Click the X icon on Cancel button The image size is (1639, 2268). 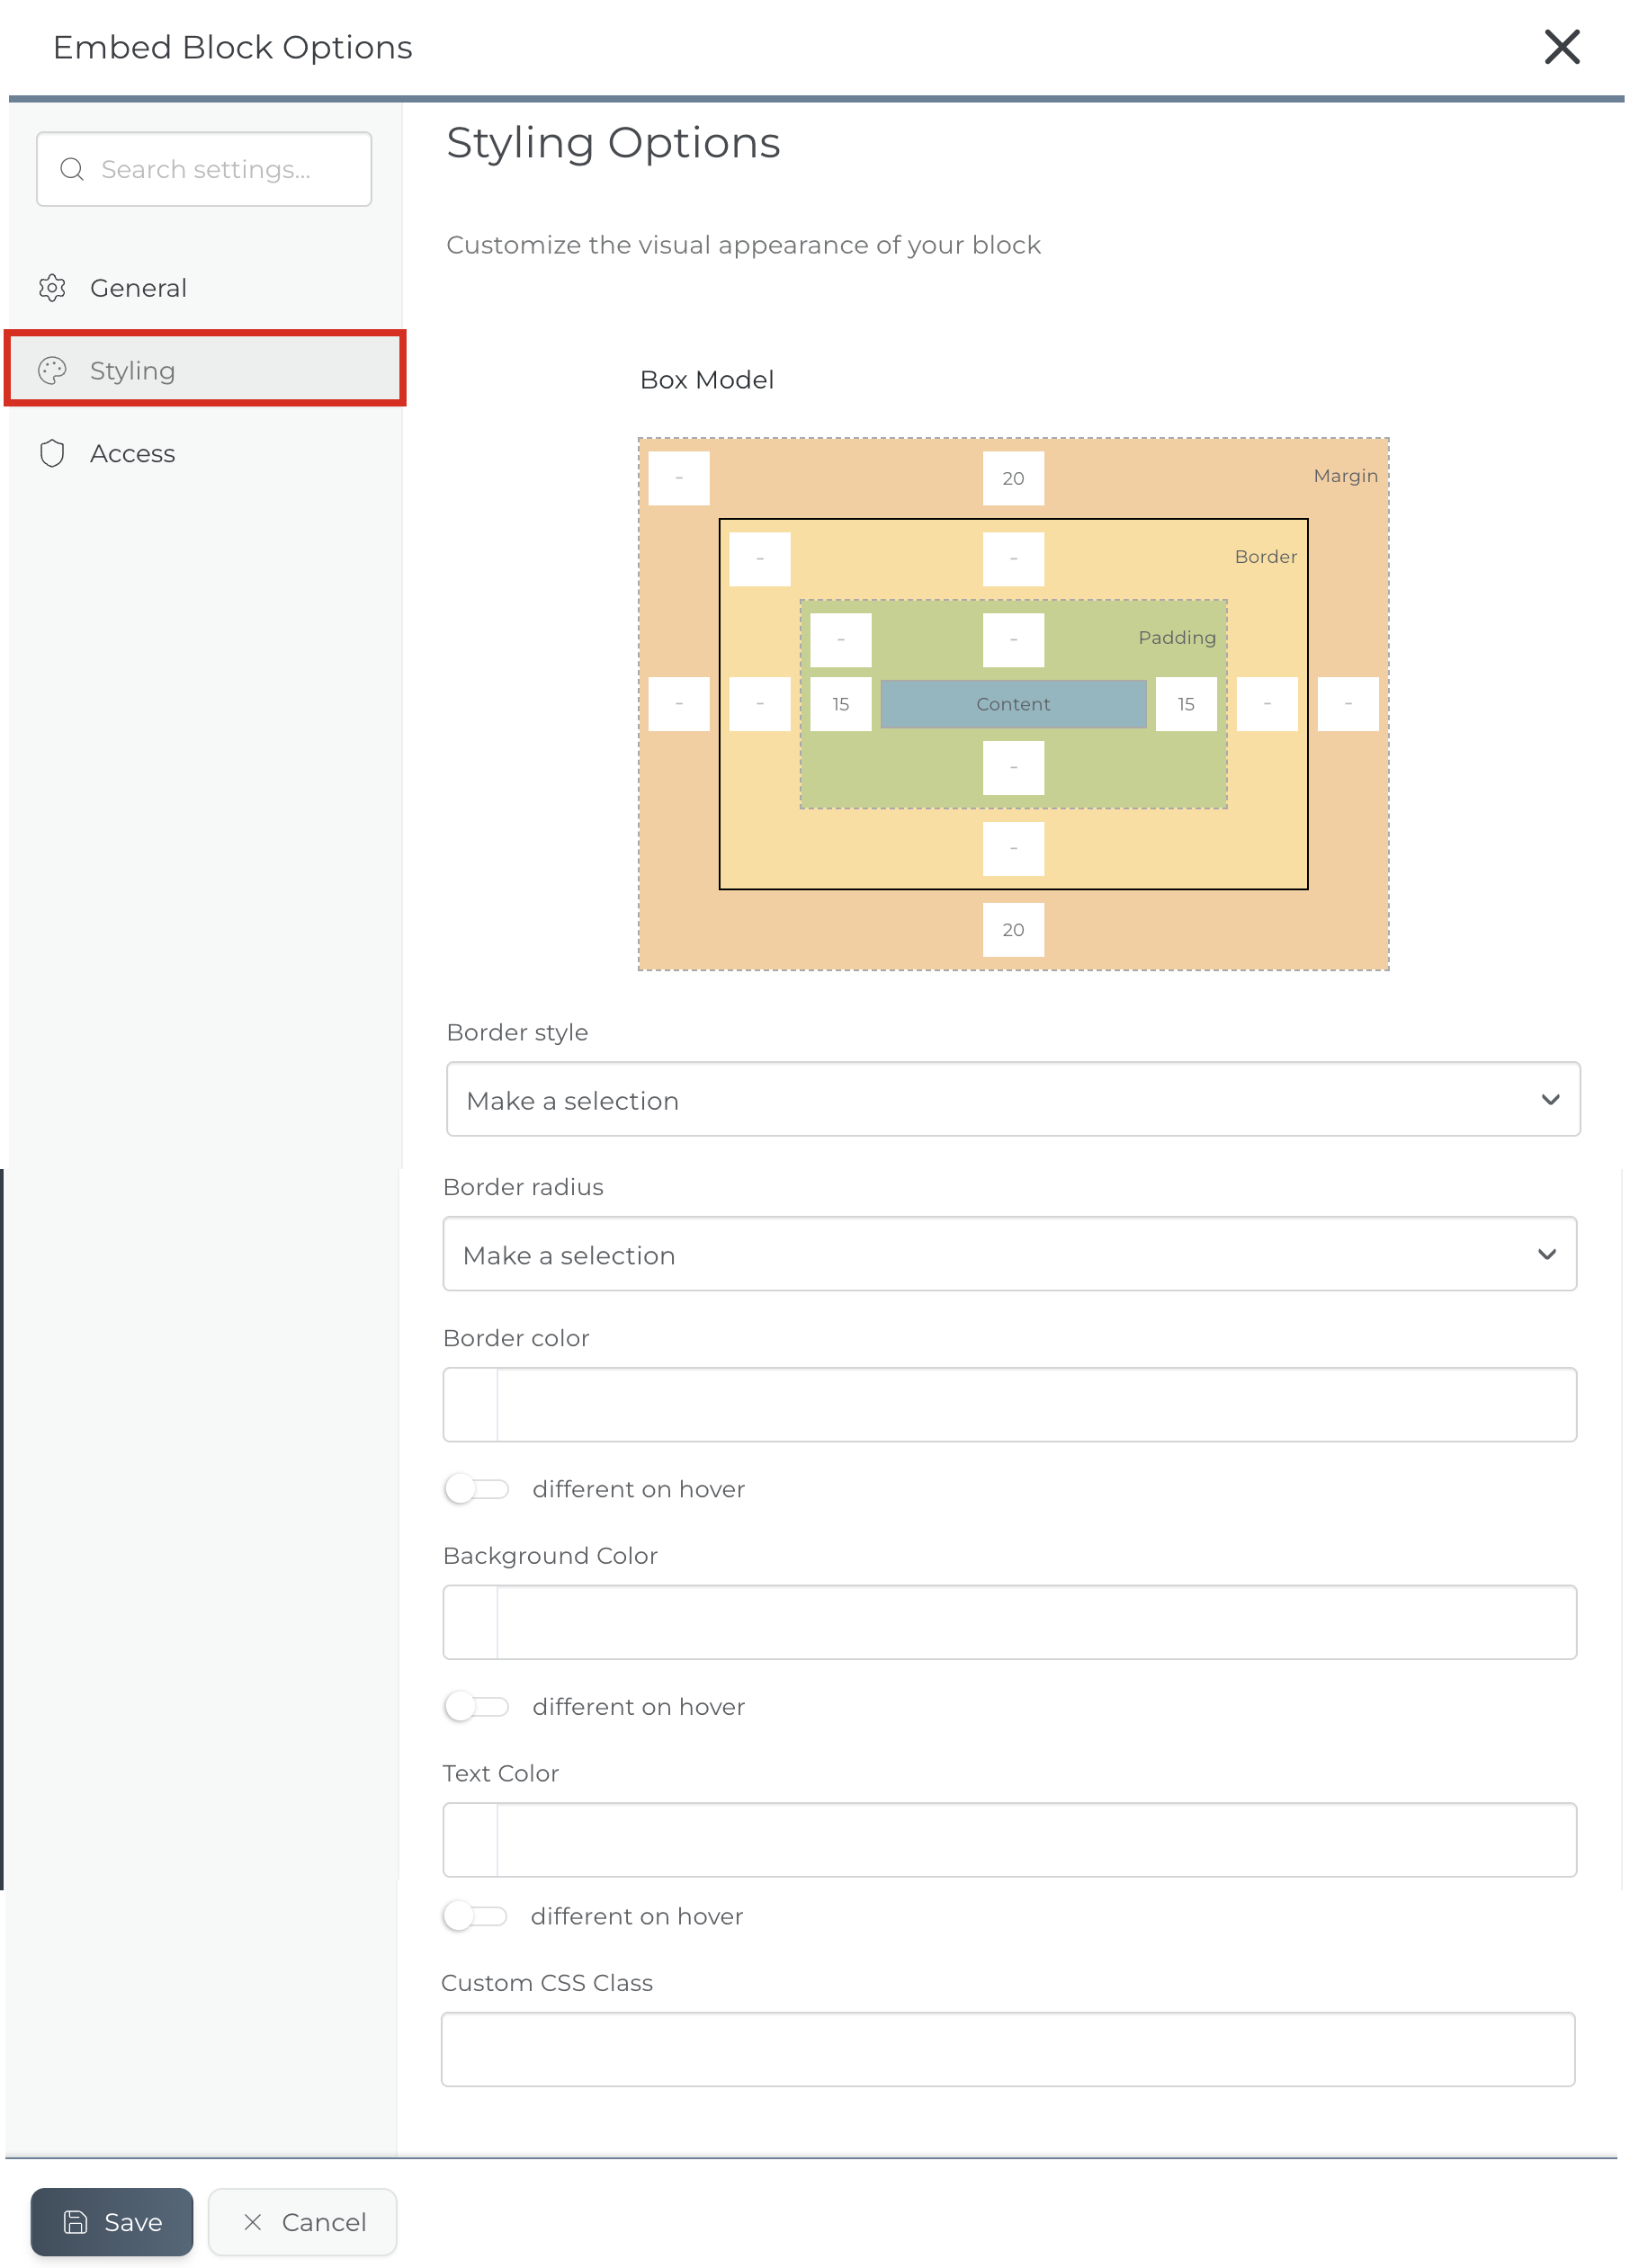pos(253,2222)
